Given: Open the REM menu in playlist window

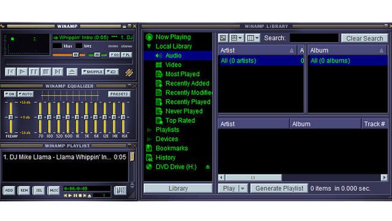Looking at the screenshot, I should coord(24,190).
